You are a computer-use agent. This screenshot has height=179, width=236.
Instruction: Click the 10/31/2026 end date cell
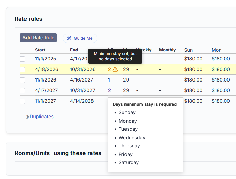click(83, 69)
